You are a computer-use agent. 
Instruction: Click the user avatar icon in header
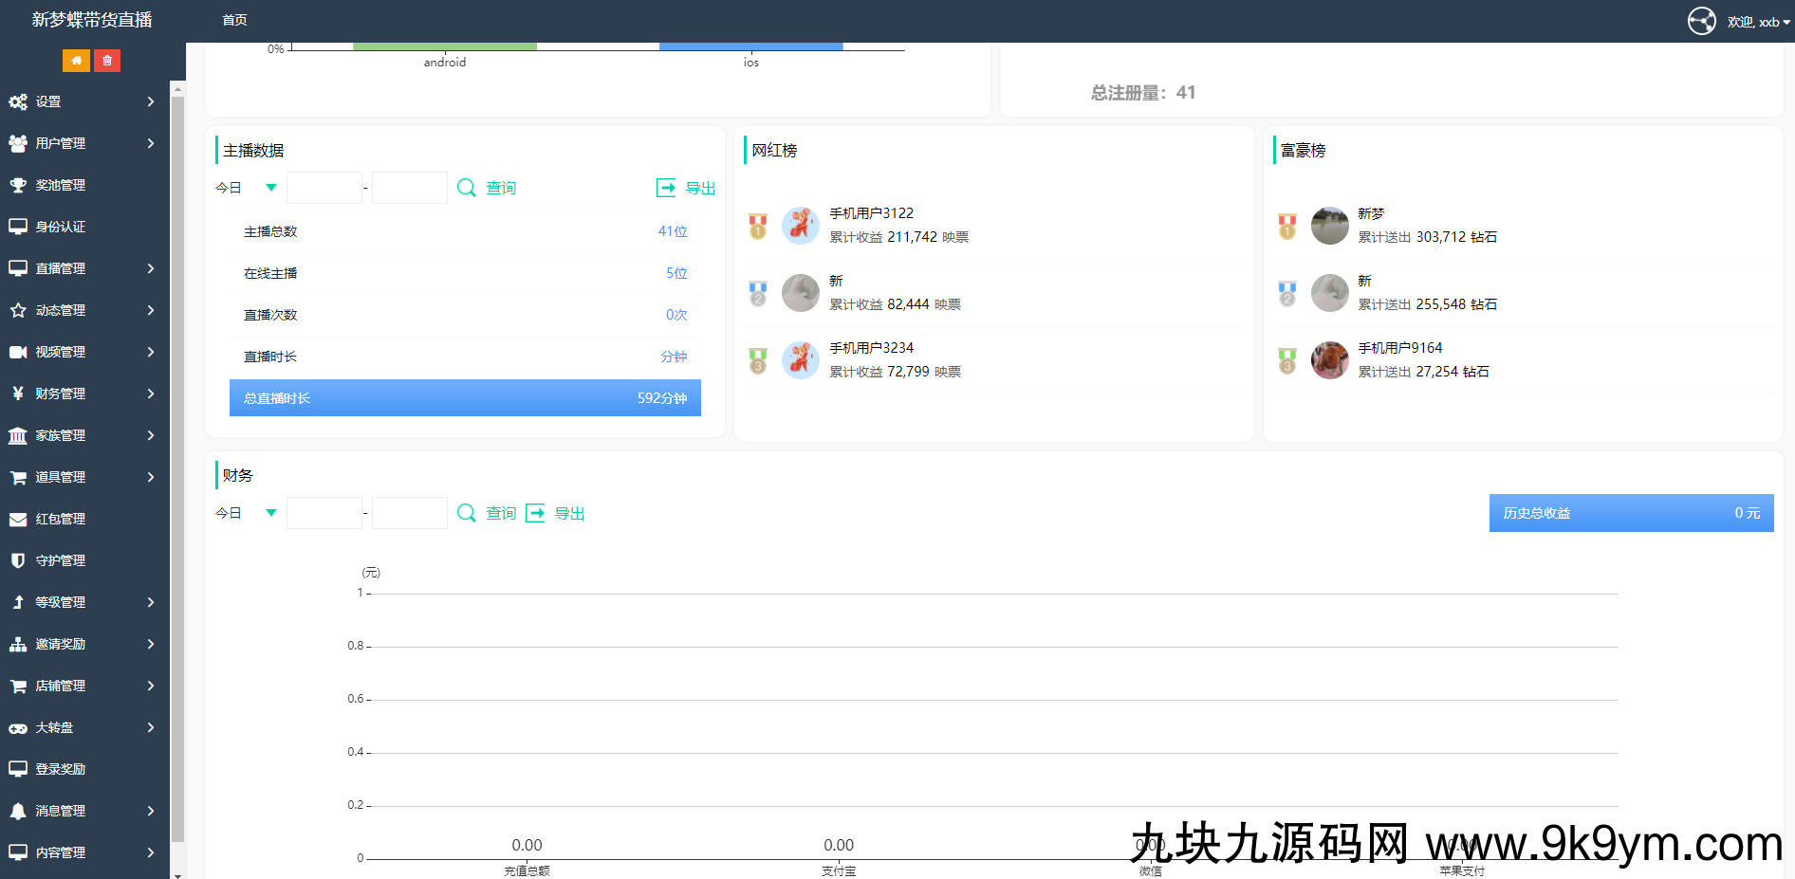point(1701,21)
